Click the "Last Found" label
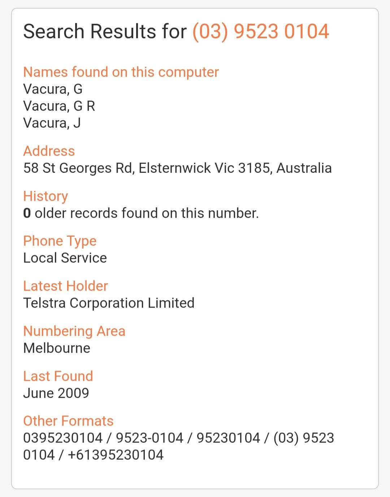 [58, 376]
